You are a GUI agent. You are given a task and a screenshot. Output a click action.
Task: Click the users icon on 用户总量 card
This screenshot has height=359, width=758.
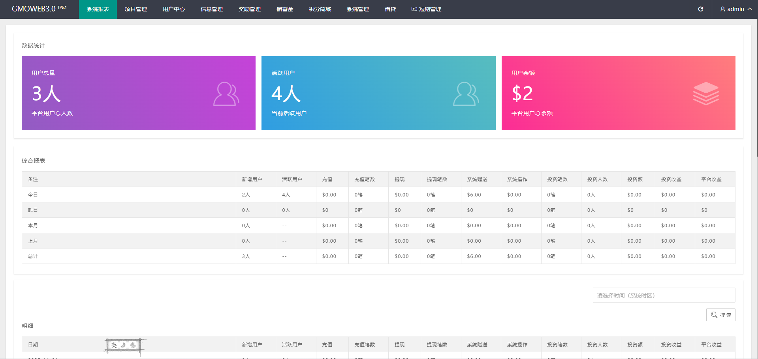point(226,94)
